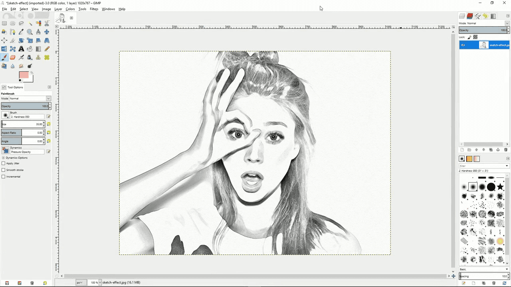Check the Incremental option

(x=4, y=177)
